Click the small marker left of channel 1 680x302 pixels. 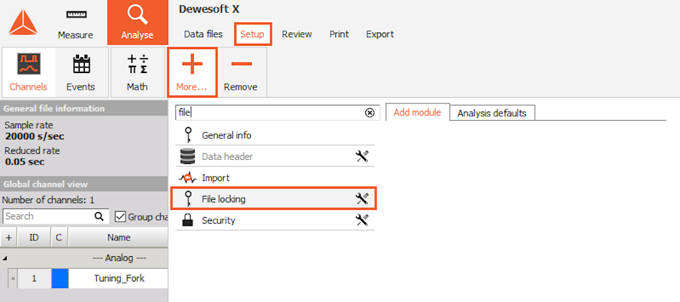click(13, 279)
